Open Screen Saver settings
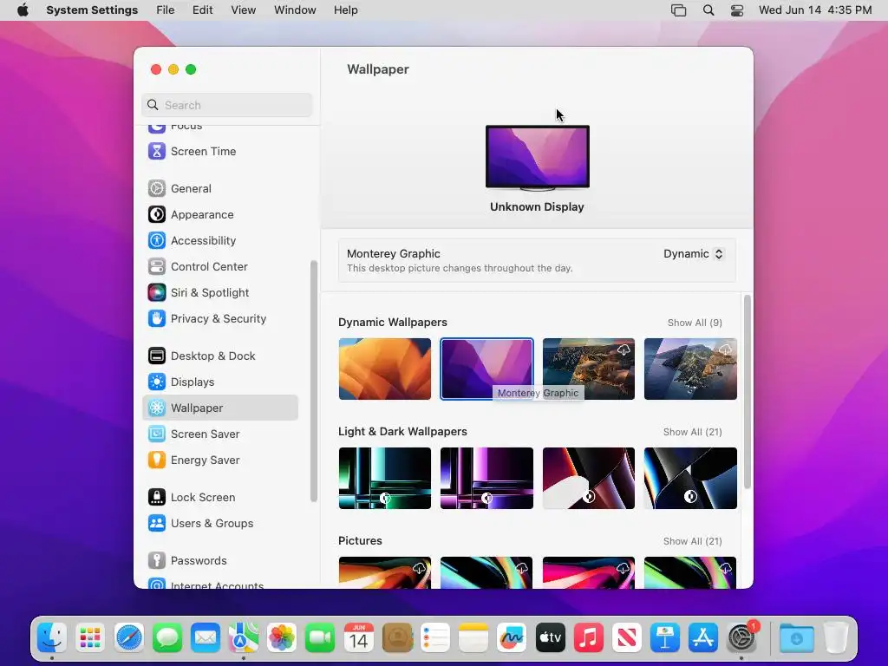 point(219,434)
